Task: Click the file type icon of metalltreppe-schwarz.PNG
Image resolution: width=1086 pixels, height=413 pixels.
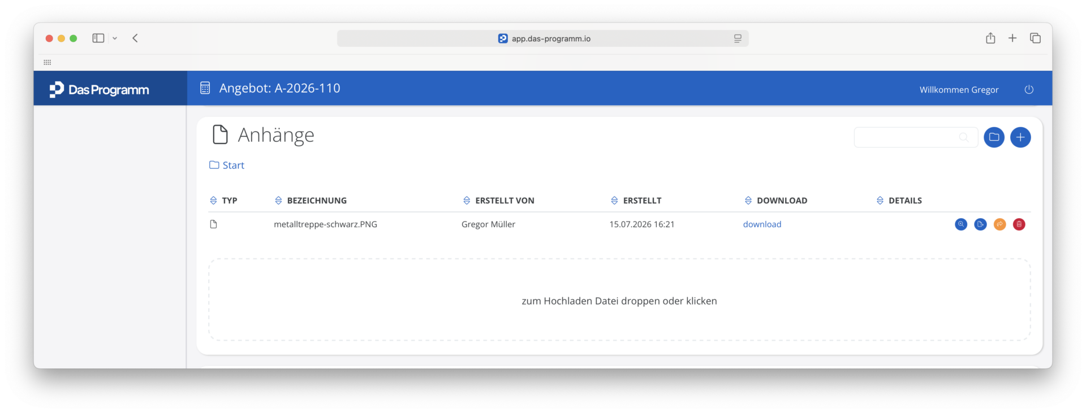Action: point(213,224)
